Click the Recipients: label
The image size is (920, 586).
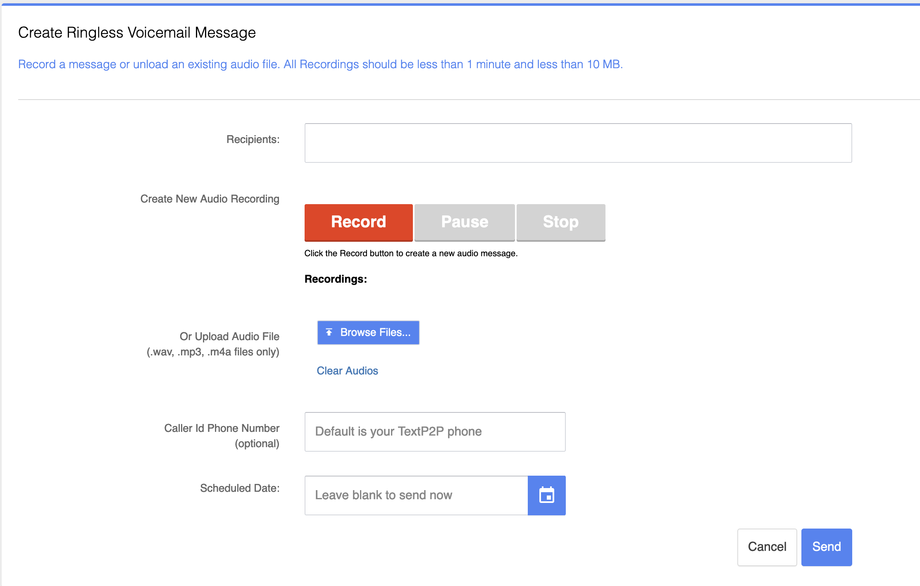(253, 140)
